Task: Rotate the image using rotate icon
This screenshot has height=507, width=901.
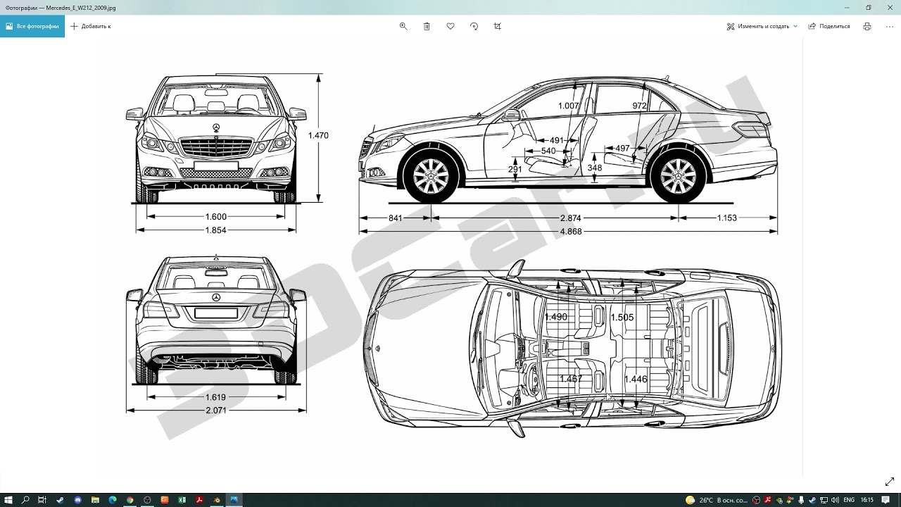Action: pyautogui.click(x=474, y=26)
